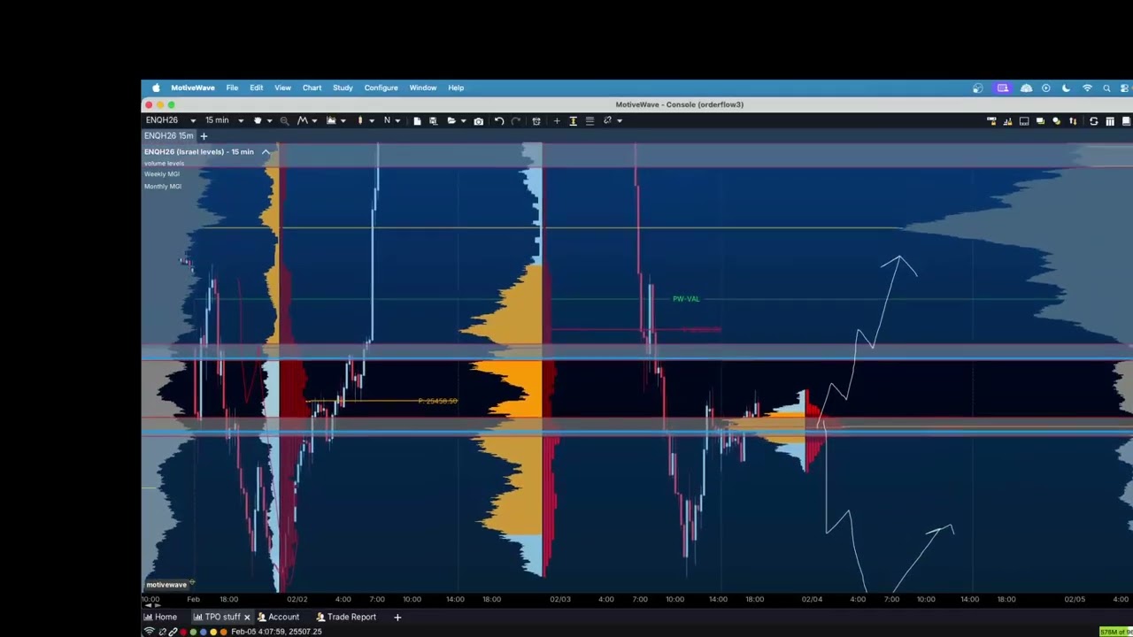Viewport: 1133px width, 637px height.
Task: Open the Edit menu
Action: tap(256, 88)
